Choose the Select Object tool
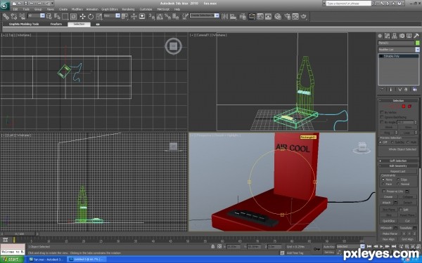Image resolution: width=422 pixels, height=263 pixels. click(x=49, y=17)
